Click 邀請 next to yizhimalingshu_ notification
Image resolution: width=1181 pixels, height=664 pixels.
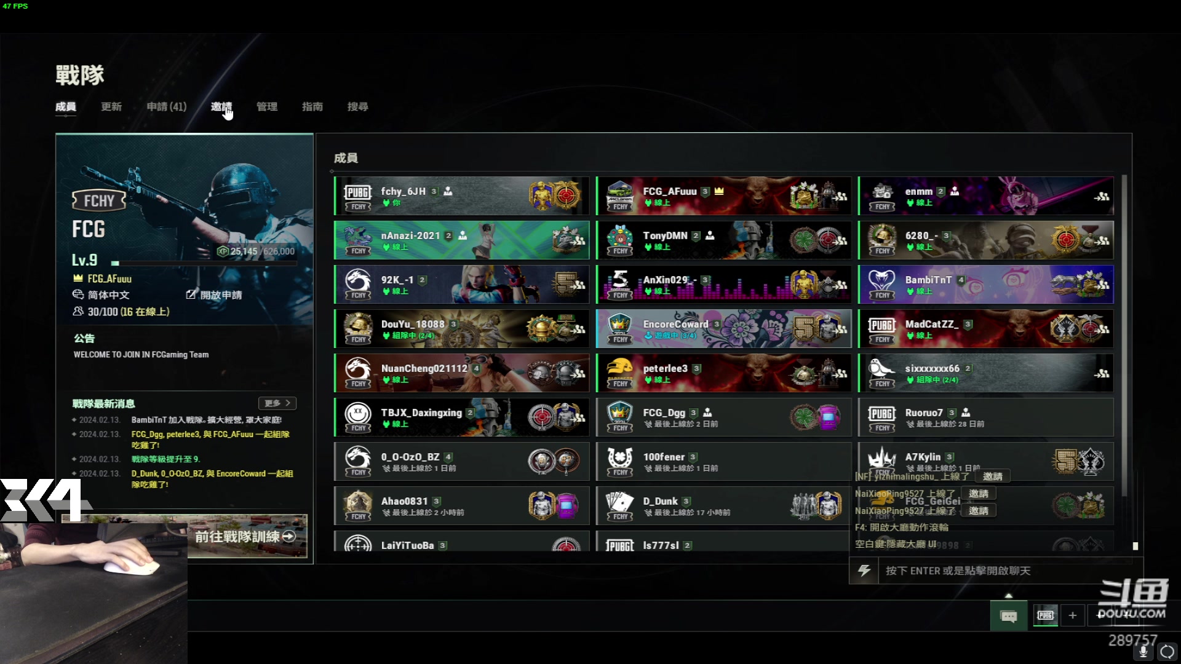click(993, 476)
